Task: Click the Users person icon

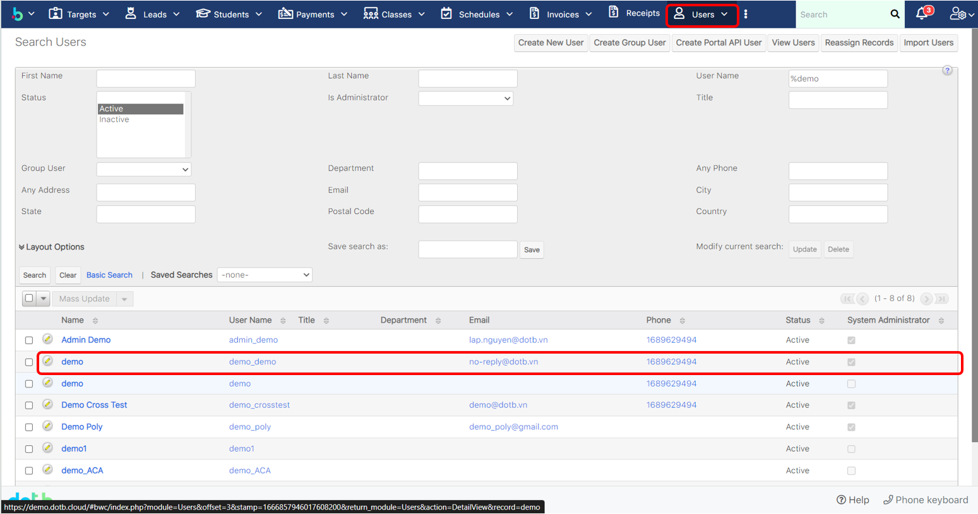Action: coord(679,13)
